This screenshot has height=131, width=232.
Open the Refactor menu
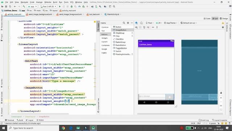pyautogui.click(x=48, y=2)
